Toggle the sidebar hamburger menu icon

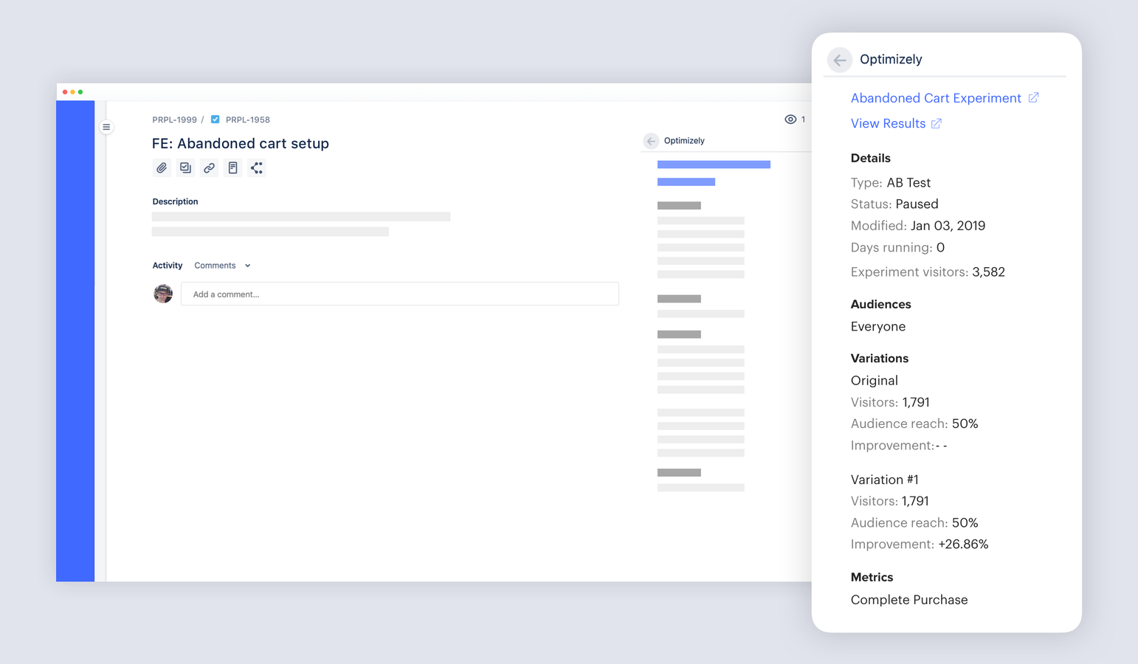click(106, 127)
